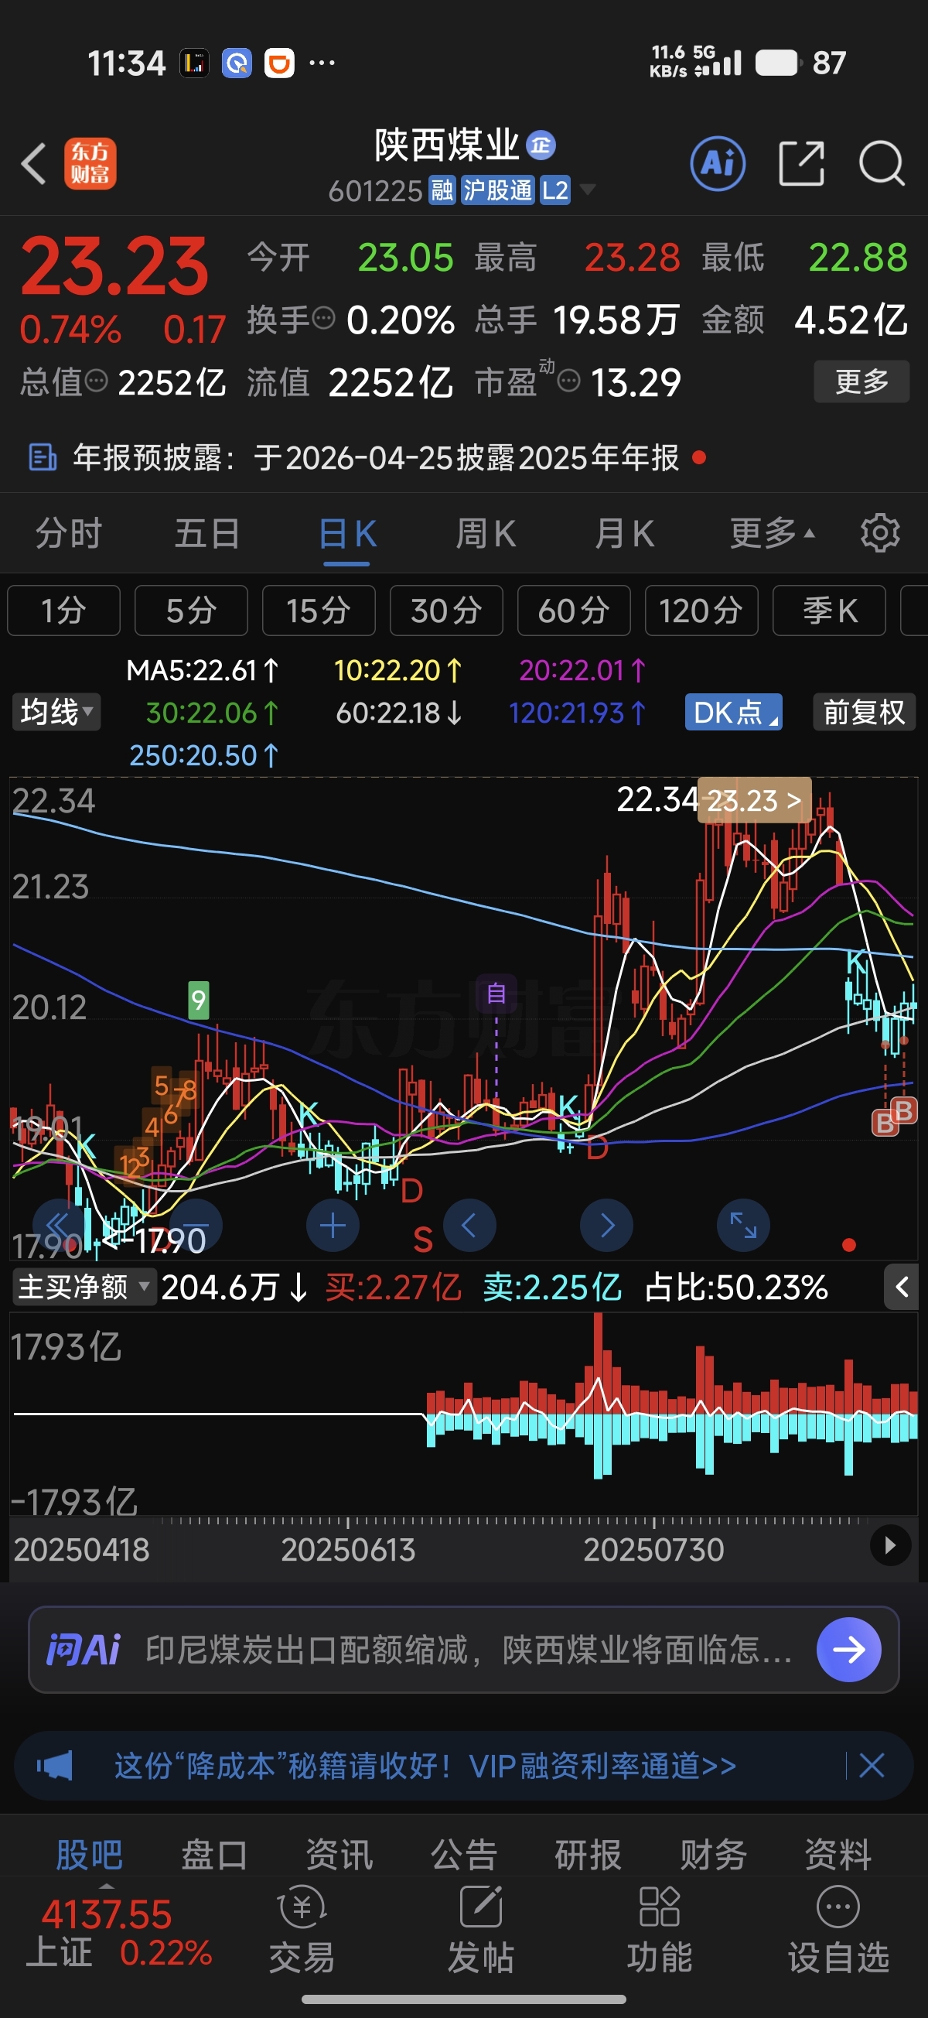Toggle the DK点 indicator

(x=734, y=712)
